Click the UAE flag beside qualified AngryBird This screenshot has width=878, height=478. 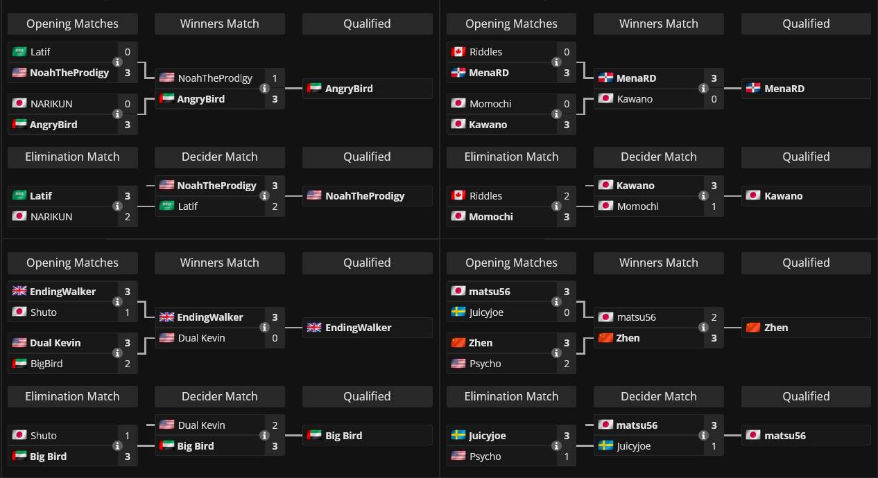point(314,89)
